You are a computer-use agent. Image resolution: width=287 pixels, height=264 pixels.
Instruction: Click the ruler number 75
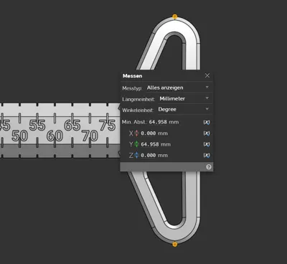pyautogui.click(x=108, y=125)
